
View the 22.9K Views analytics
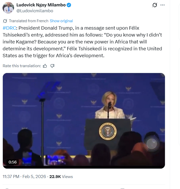pyautogui.click(x=61, y=176)
